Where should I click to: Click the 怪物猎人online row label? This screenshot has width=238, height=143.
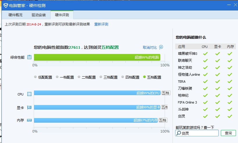(x=189, y=75)
